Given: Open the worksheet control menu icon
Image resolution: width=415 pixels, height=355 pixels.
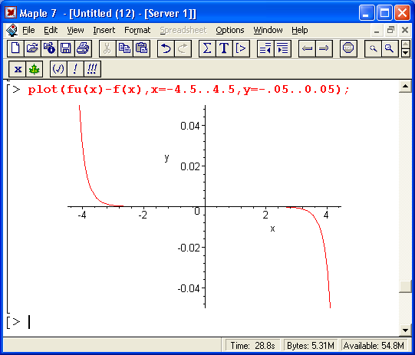Looking at the screenshot, I should [x=12, y=30].
